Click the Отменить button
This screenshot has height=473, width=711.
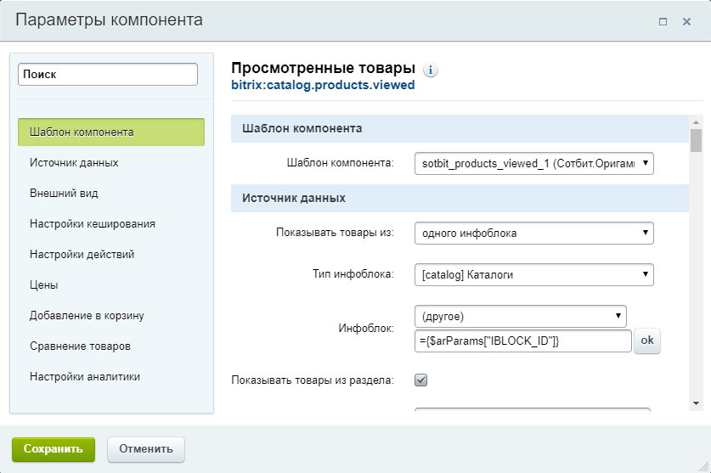click(146, 449)
